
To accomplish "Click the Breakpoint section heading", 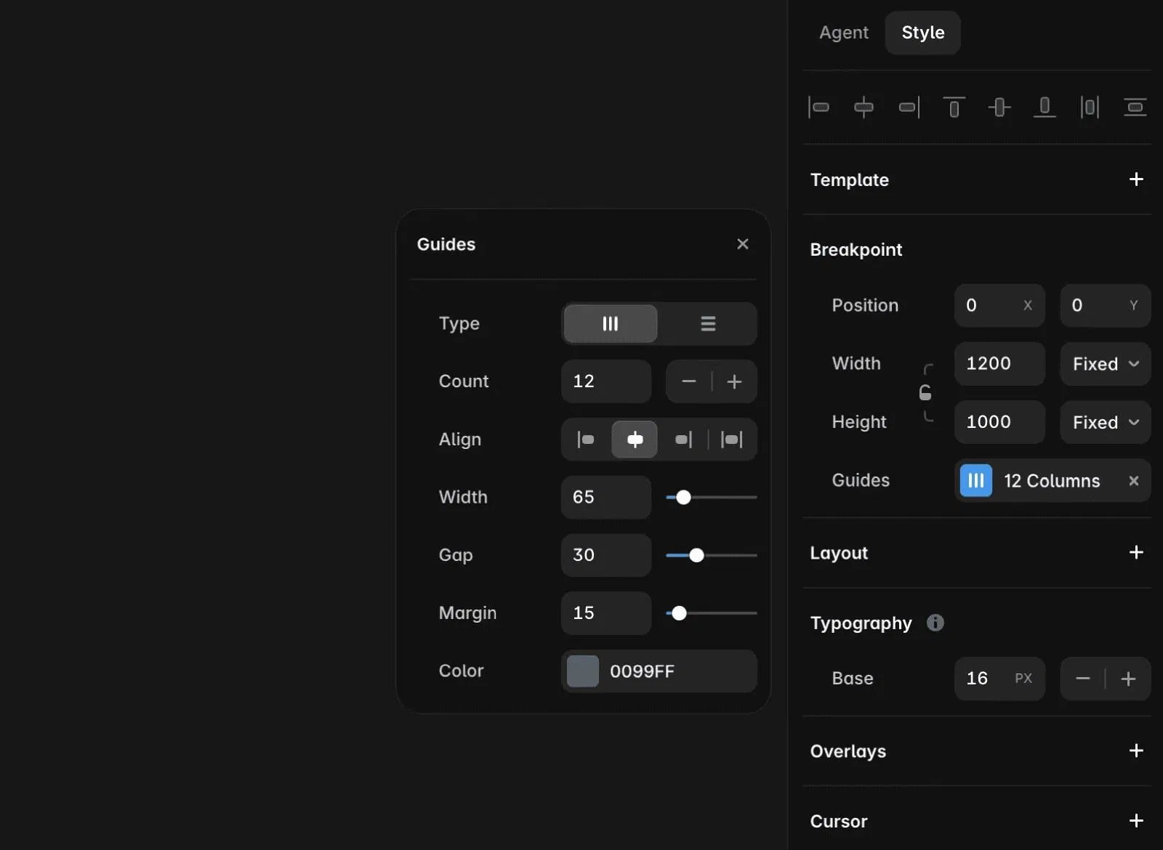I will [856, 250].
